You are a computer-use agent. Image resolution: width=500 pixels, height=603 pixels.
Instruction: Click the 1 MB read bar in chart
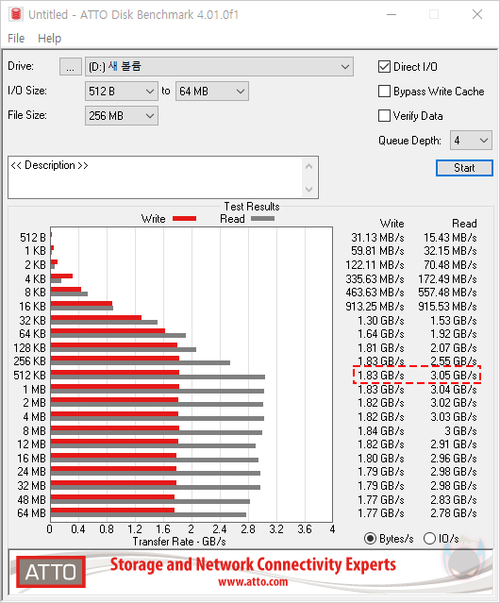158,391
